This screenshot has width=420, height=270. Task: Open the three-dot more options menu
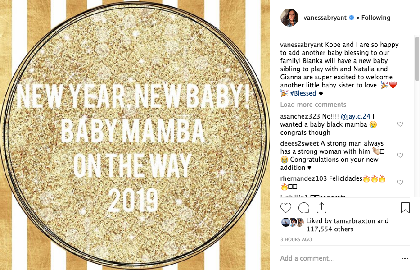point(405,258)
